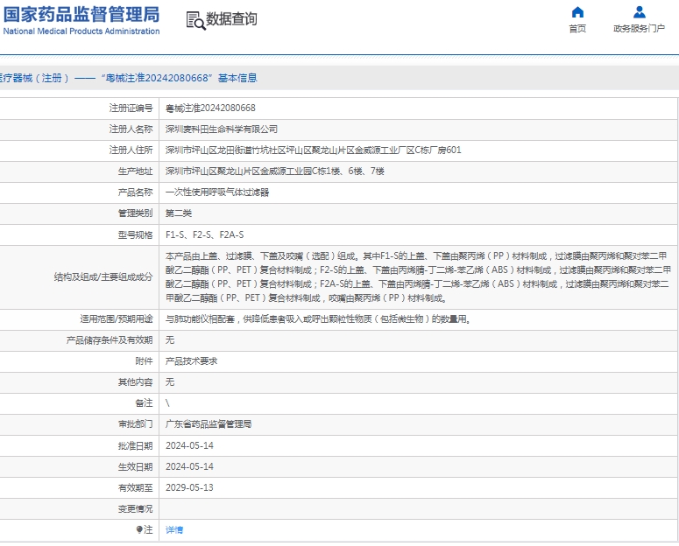Click intended use text starting 与肺功能仪相配套
Screen dimensions: 679x546
(x=318, y=319)
